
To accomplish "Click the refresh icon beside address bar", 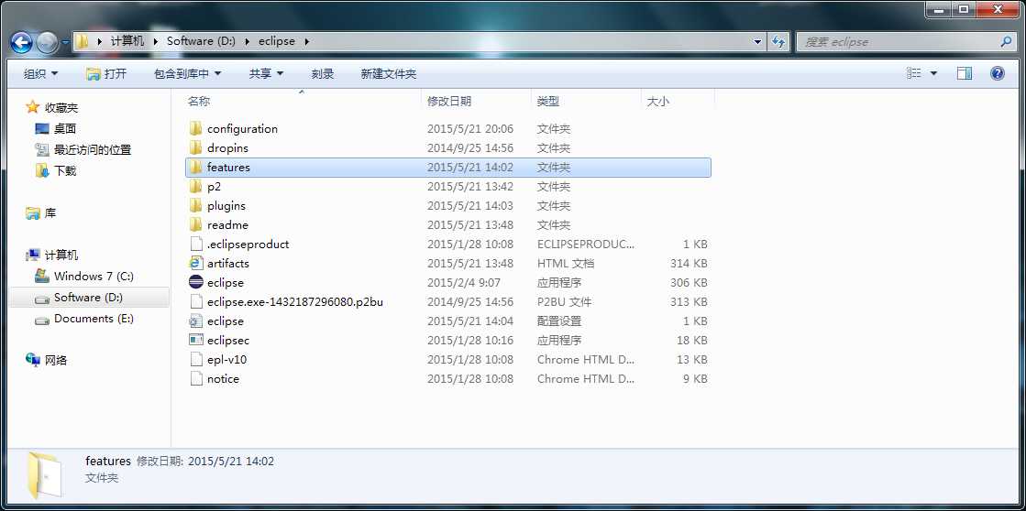I will (778, 41).
